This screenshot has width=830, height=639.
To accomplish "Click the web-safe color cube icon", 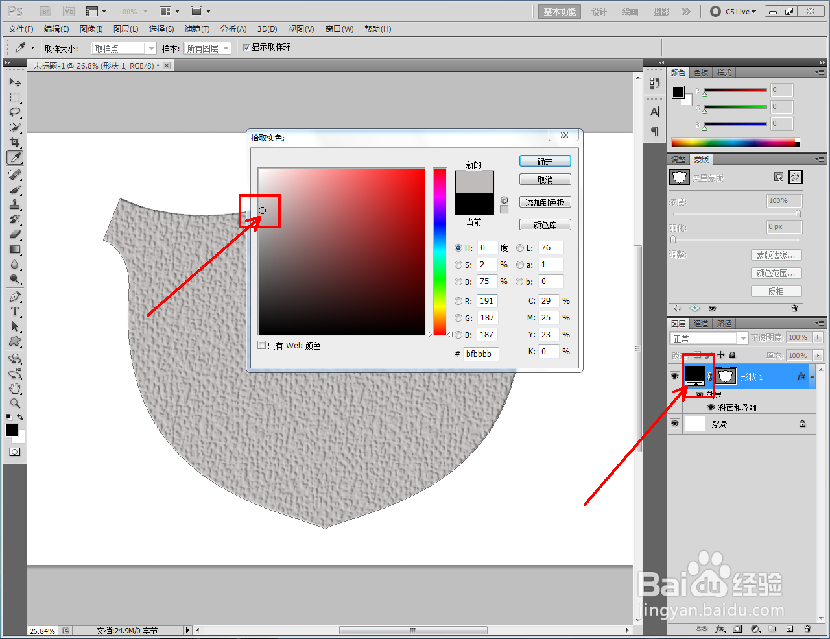I will tap(504, 200).
